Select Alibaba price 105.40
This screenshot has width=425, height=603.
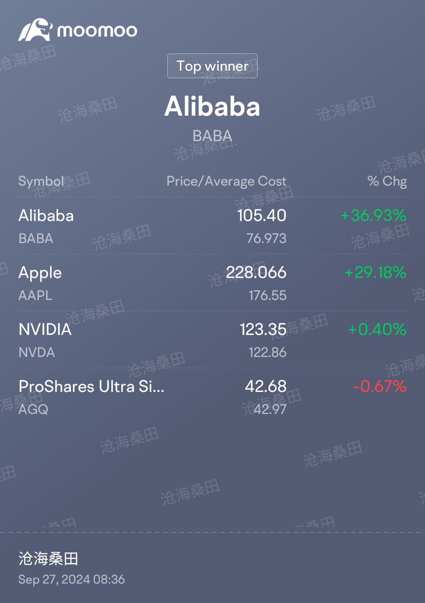click(262, 215)
